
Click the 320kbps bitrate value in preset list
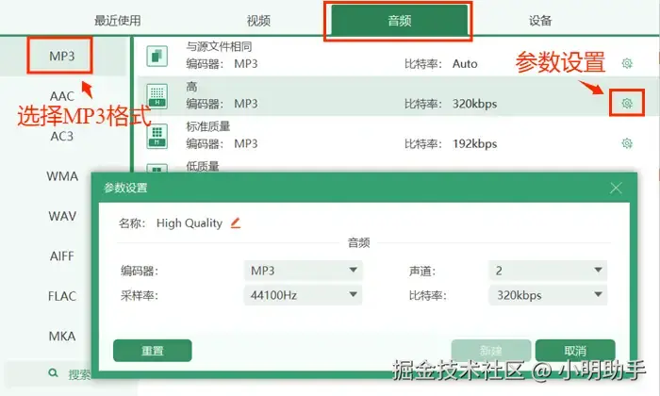pos(475,104)
